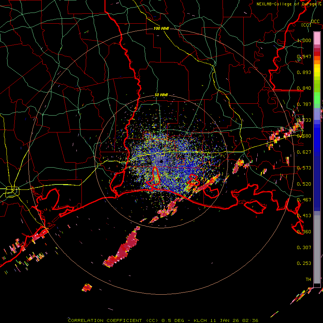Click the 0.360 color scale value
Viewport: 323px width, 323px height.
[x=304, y=232]
